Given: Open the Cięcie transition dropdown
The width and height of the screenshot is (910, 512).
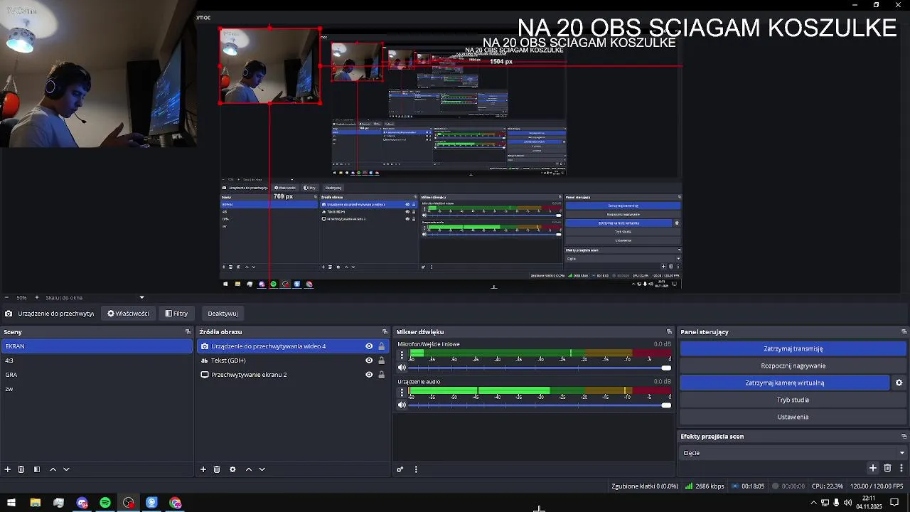Looking at the screenshot, I should coord(793,453).
